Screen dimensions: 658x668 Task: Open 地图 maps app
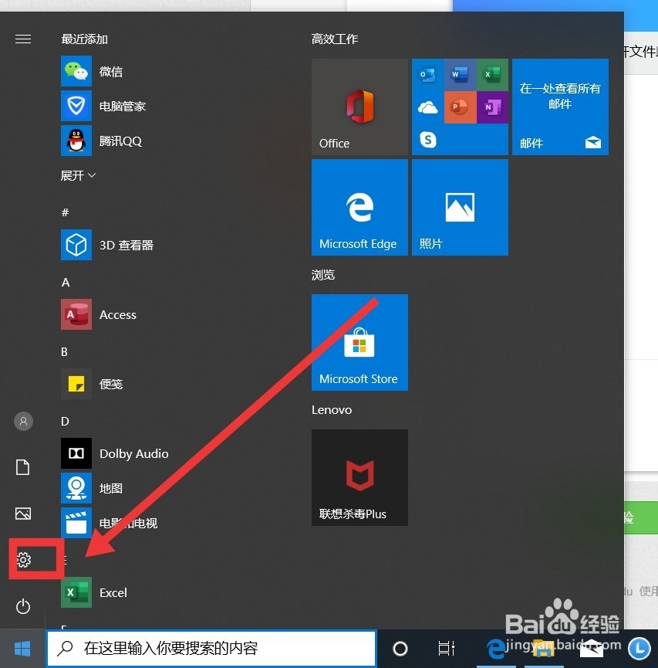pos(76,488)
